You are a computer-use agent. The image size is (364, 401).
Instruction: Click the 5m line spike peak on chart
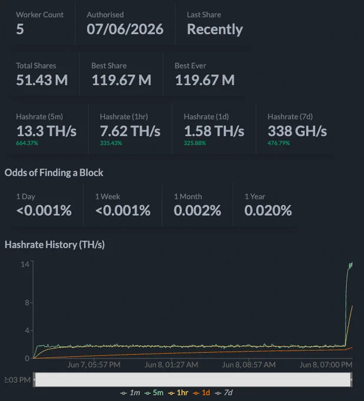[x=350, y=265]
